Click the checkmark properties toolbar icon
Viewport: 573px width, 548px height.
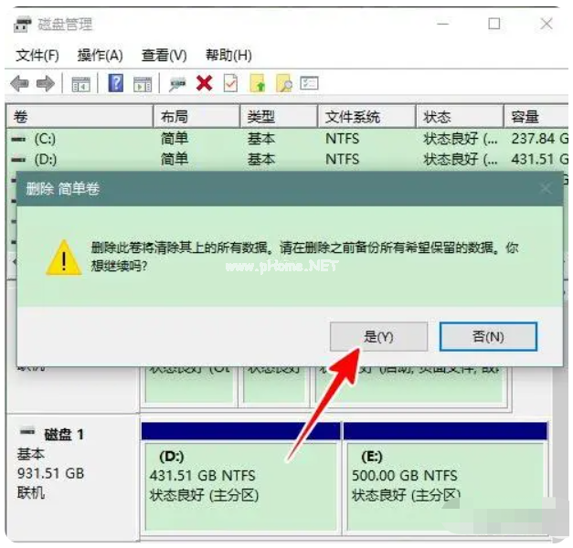click(230, 84)
